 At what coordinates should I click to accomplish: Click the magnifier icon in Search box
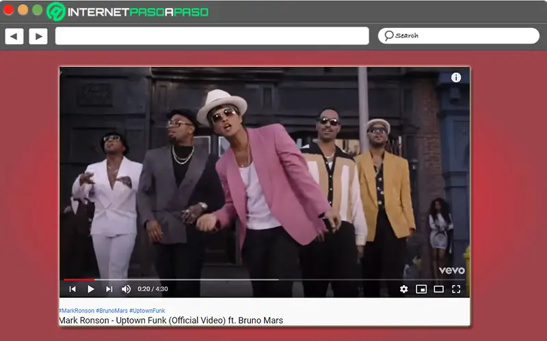coord(388,35)
